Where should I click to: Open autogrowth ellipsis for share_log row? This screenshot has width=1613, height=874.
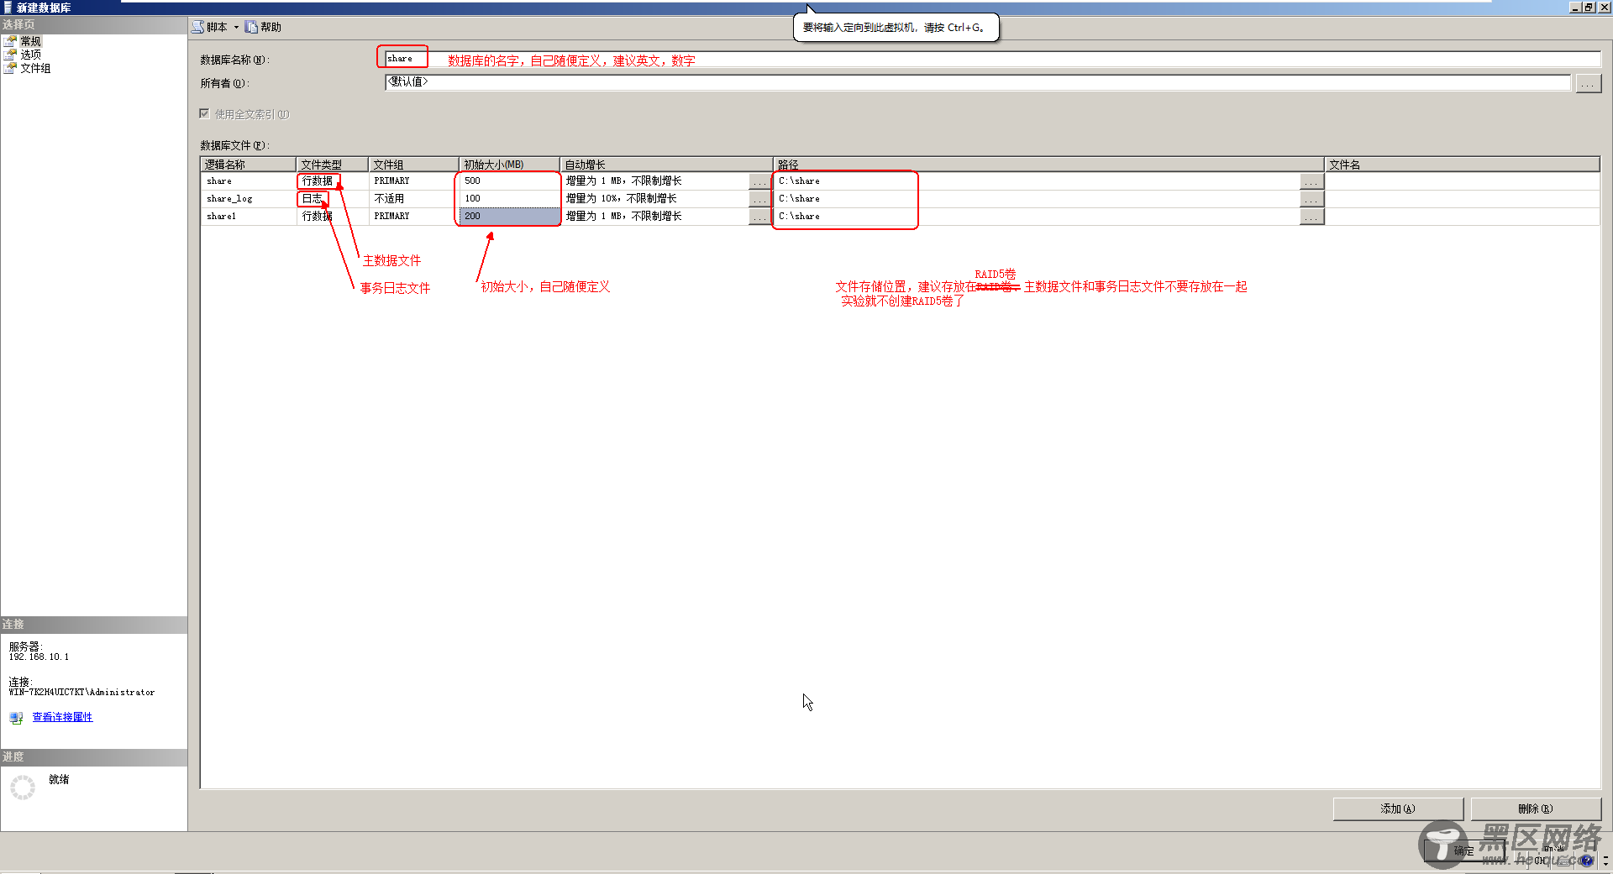point(759,199)
